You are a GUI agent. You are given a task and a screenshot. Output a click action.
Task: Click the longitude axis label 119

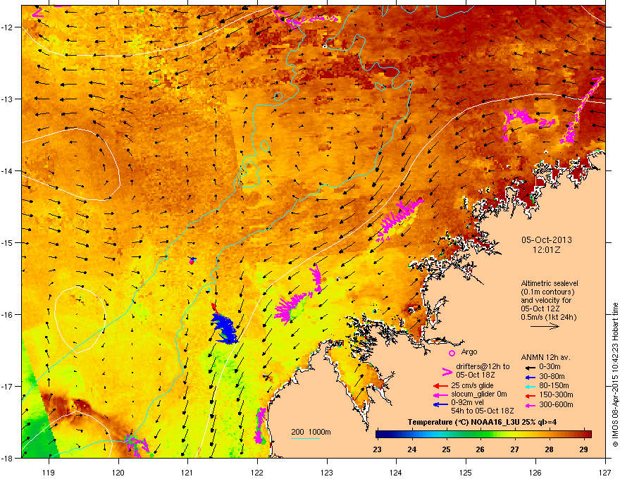pos(49,472)
